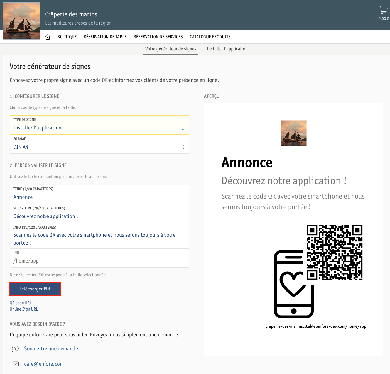Click the Télécharger PDF button
The image size is (390, 374).
pyautogui.click(x=35, y=289)
